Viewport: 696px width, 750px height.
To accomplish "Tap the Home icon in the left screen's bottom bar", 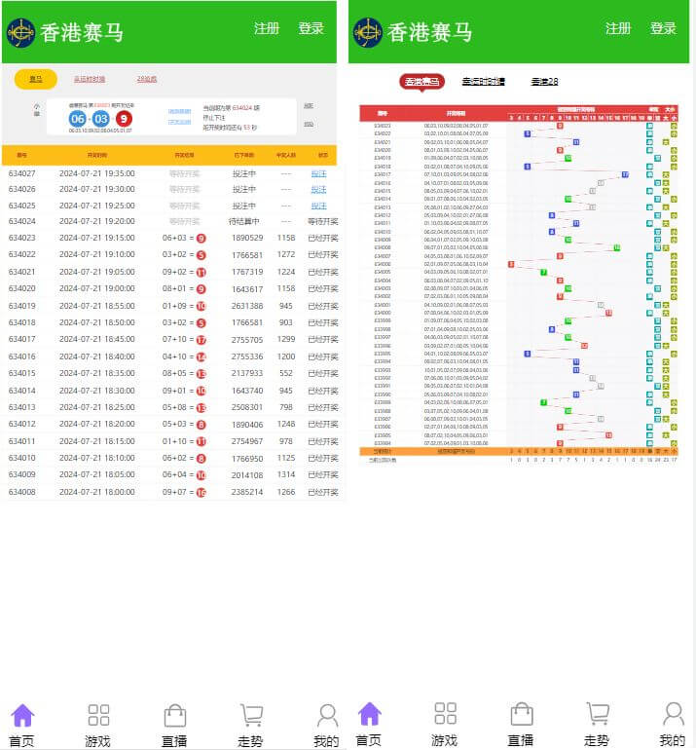I will pyautogui.click(x=21, y=716).
